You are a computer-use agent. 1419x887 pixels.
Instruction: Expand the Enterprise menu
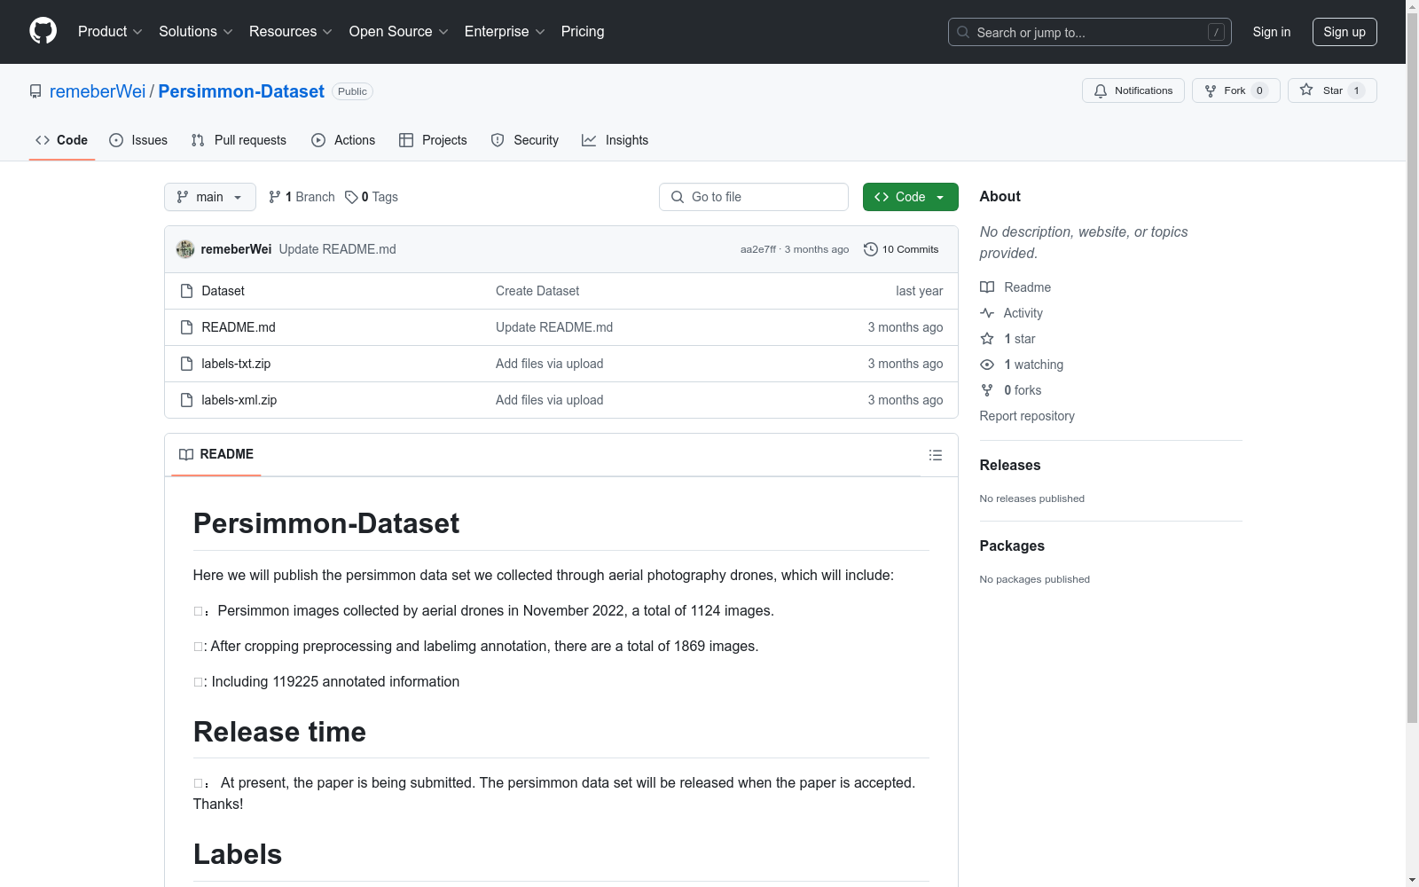point(505,32)
